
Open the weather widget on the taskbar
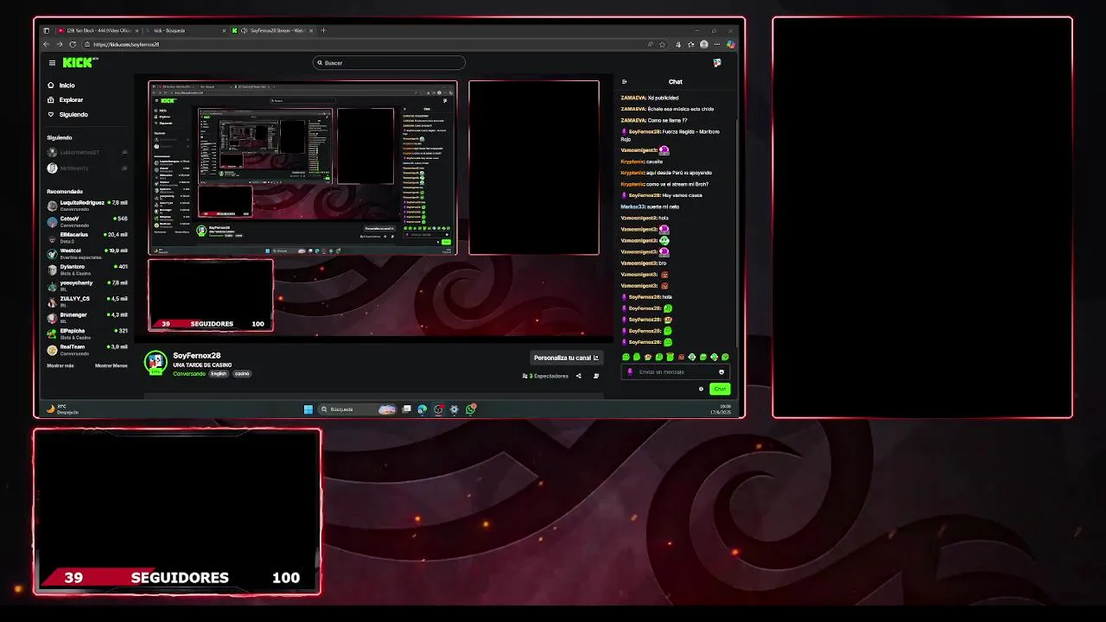point(62,409)
